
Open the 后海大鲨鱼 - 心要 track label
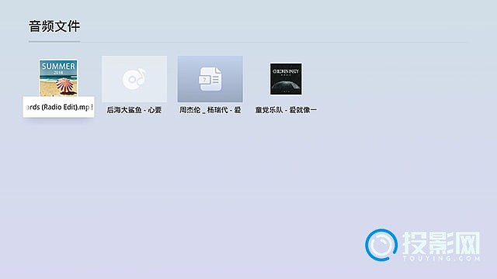point(134,110)
